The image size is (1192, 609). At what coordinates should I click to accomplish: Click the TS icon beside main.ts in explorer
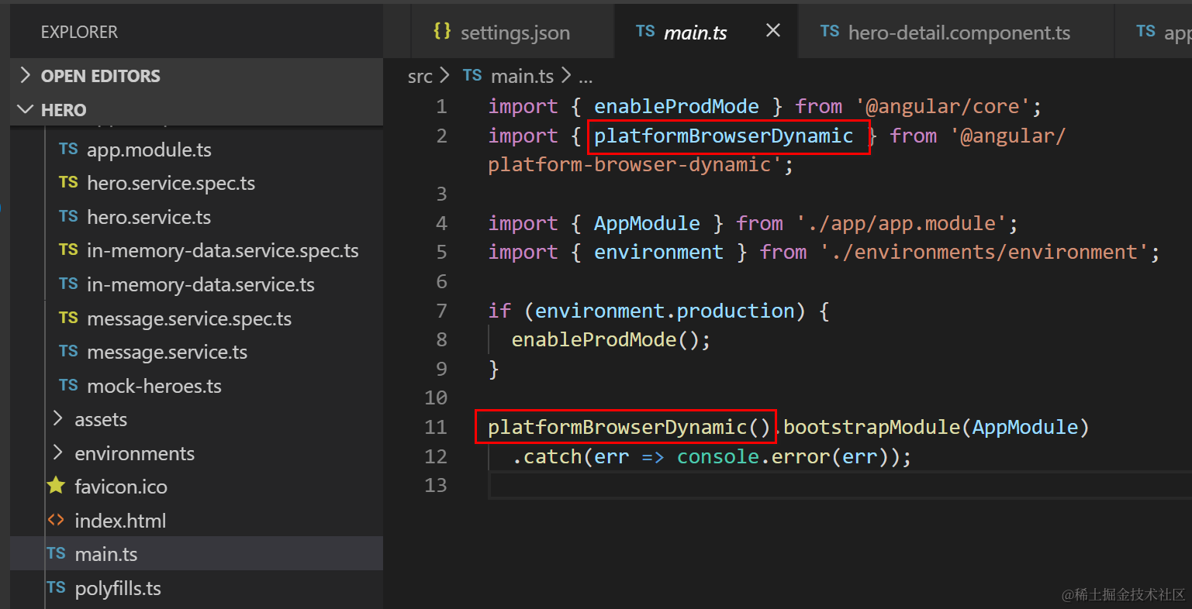pyautogui.click(x=56, y=553)
